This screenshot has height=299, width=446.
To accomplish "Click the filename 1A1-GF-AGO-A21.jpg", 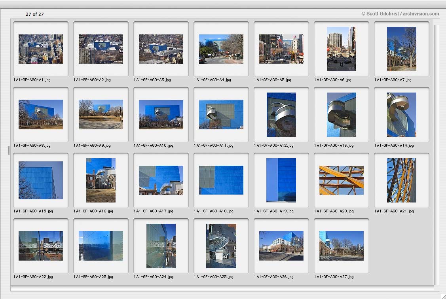I will 394,211.
